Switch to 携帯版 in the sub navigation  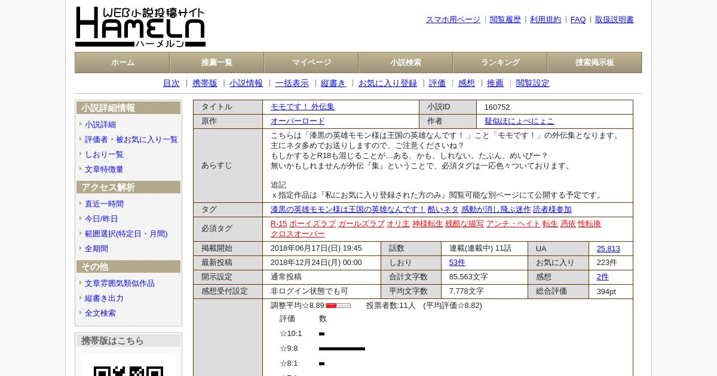pos(205,84)
